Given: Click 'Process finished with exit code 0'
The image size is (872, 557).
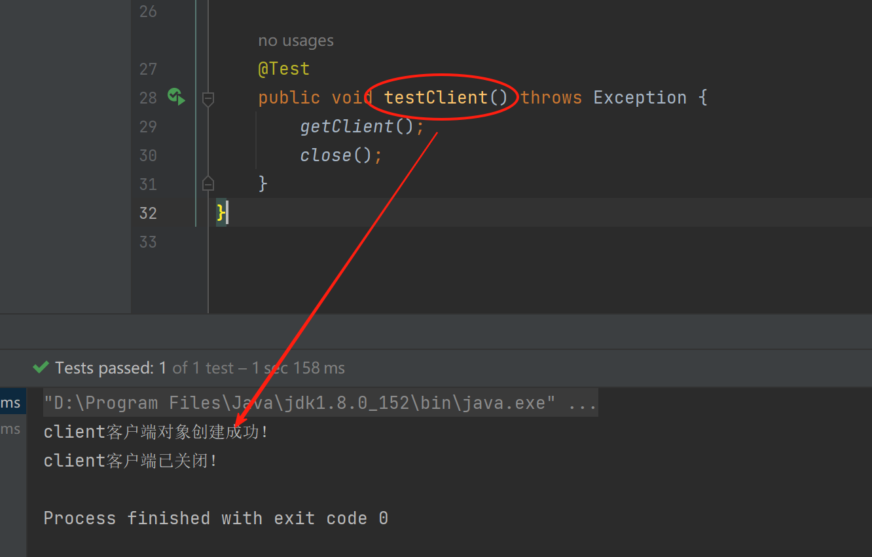Looking at the screenshot, I should point(216,518).
